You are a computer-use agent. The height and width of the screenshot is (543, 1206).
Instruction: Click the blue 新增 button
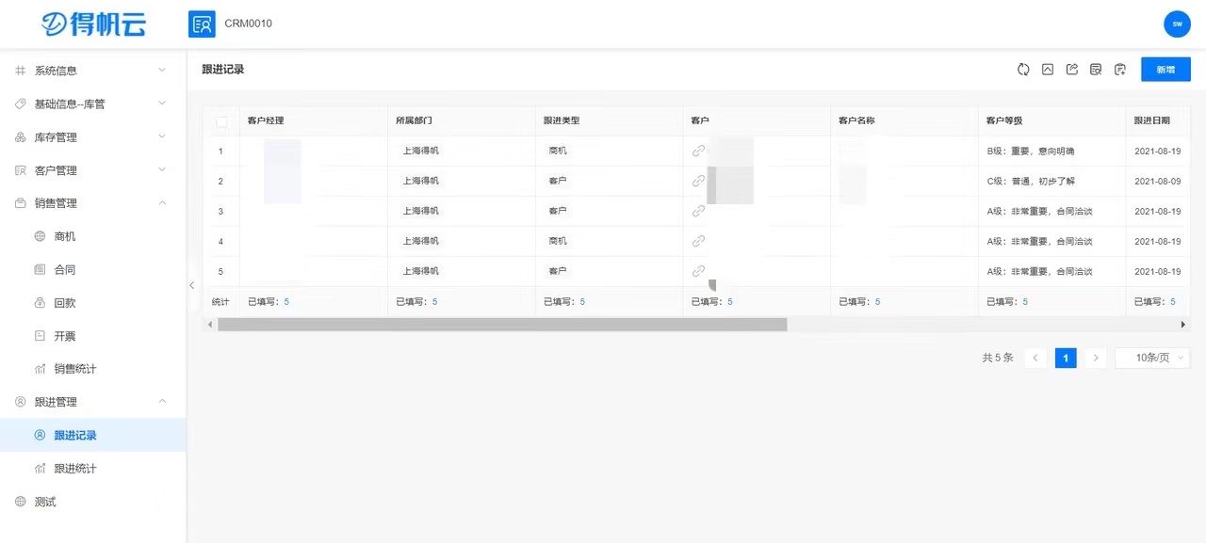click(1165, 69)
